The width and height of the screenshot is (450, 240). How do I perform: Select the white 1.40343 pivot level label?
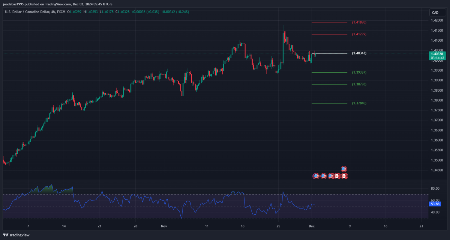point(359,53)
